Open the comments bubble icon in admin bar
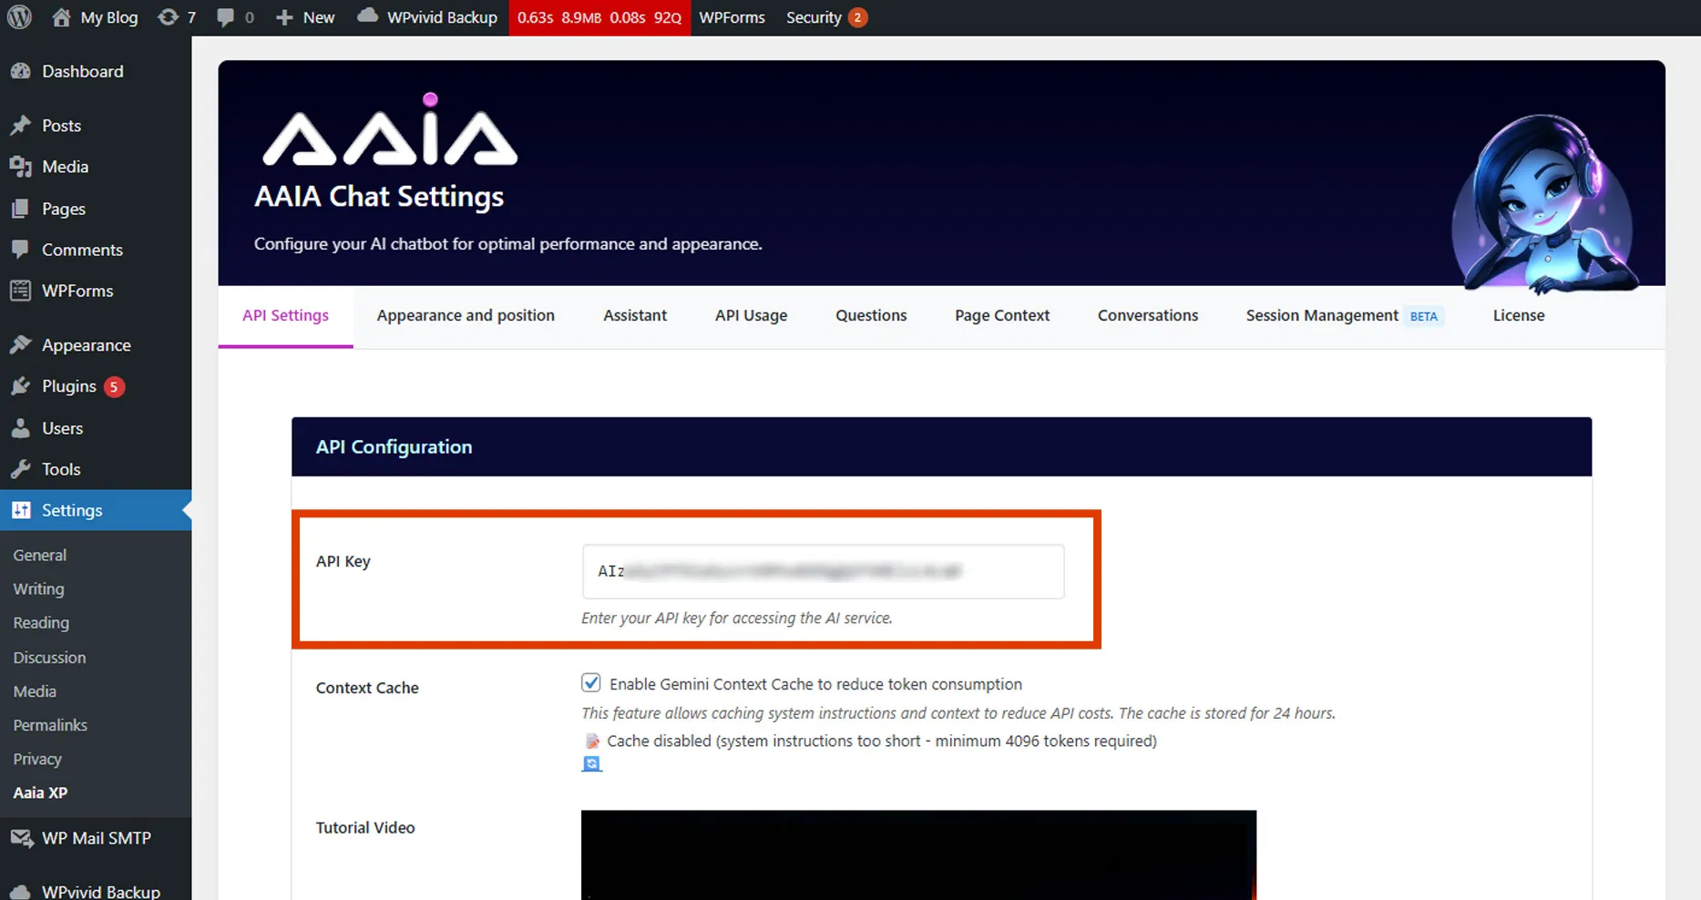Image resolution: width=1701 pixels, height=900 pixels. pyautogui.click(x=225, y=18)
